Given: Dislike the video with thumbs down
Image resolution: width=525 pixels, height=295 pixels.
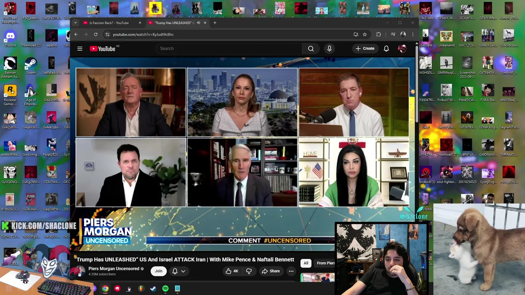Looking at the screenshot, I should (x=249, y=271).
